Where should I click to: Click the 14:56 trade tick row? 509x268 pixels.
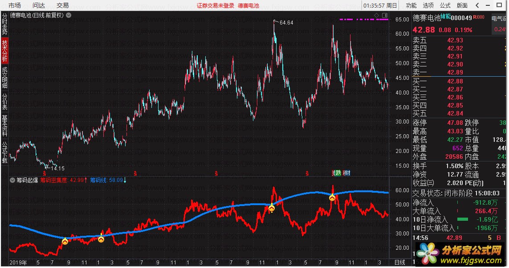(459, 238)
